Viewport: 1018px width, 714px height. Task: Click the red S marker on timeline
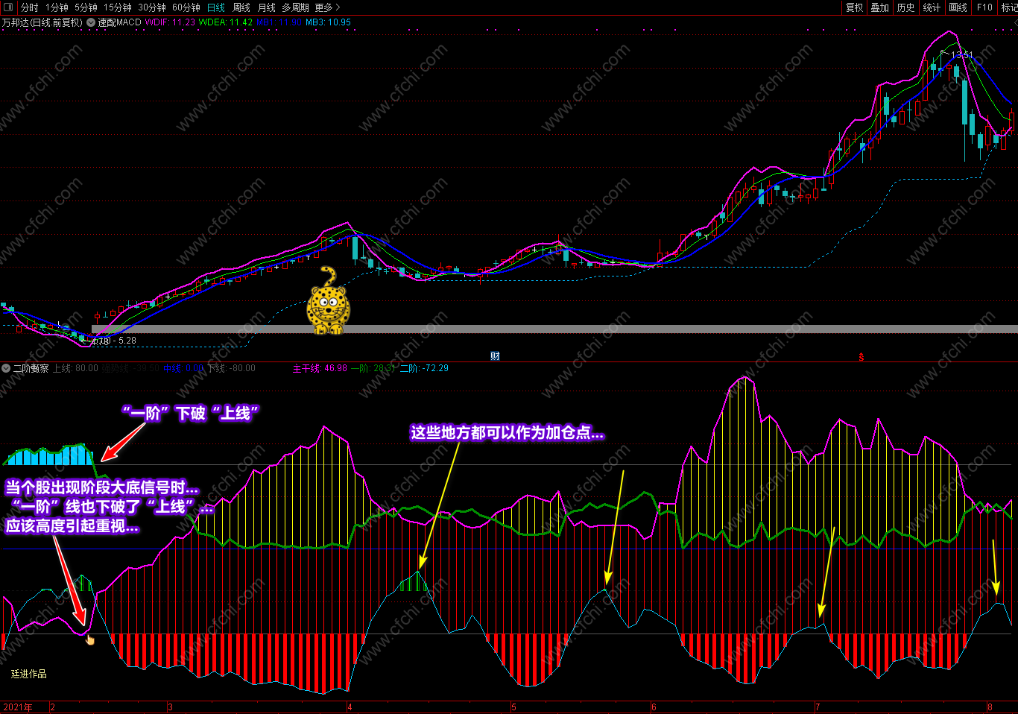tap(861, 357)
